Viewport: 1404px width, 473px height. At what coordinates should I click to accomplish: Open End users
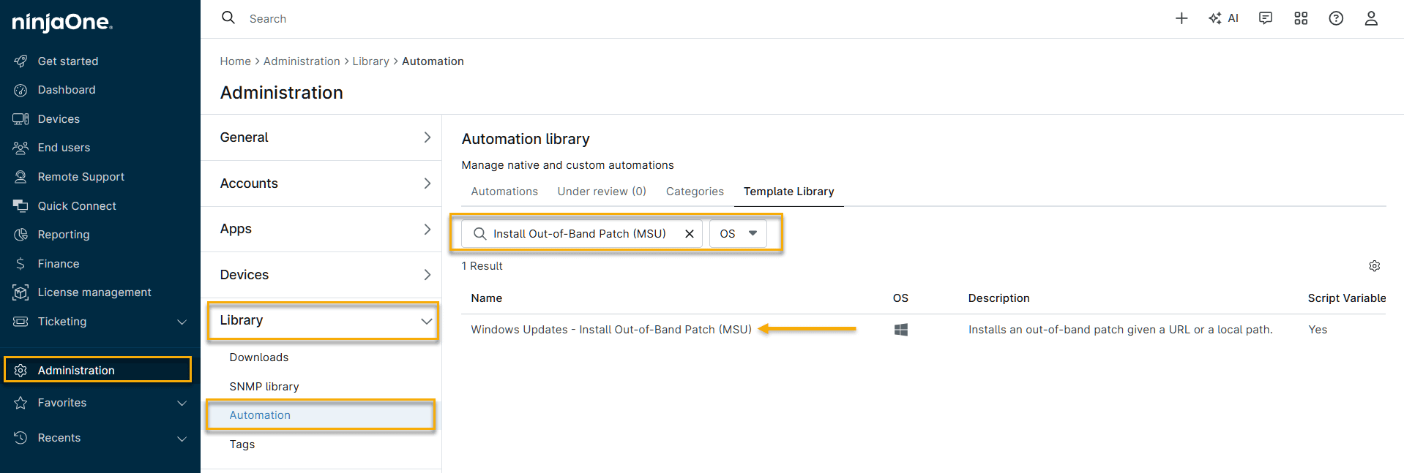click(x=64, y=148)
